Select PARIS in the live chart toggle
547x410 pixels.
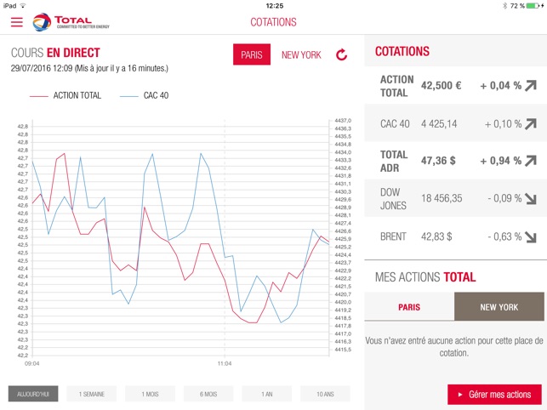[252, 54]
